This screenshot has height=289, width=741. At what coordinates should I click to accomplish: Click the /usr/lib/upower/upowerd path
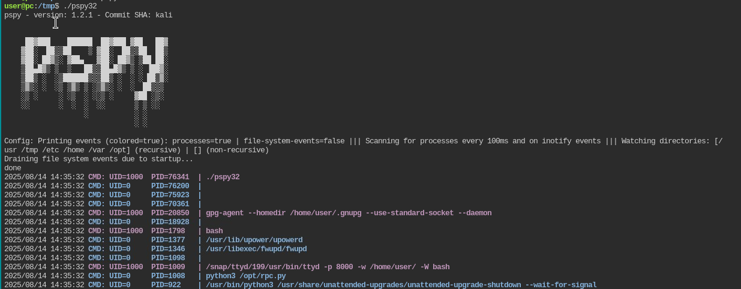pos(254,240)
